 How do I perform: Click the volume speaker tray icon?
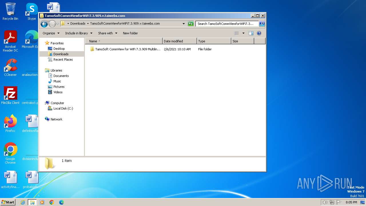click(325, 202)
